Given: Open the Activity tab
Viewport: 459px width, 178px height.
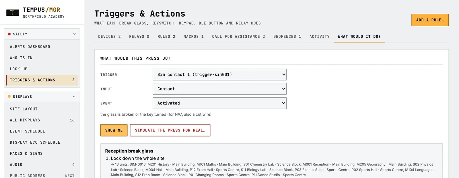Looking at the screenshot, I should [x=320, y=37].
